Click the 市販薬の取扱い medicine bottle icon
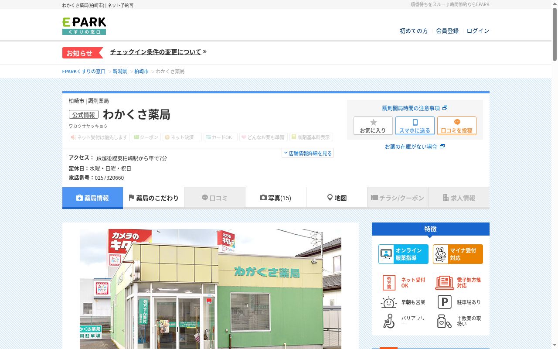Viewport: 558px width, 349px height. point(444,321)
